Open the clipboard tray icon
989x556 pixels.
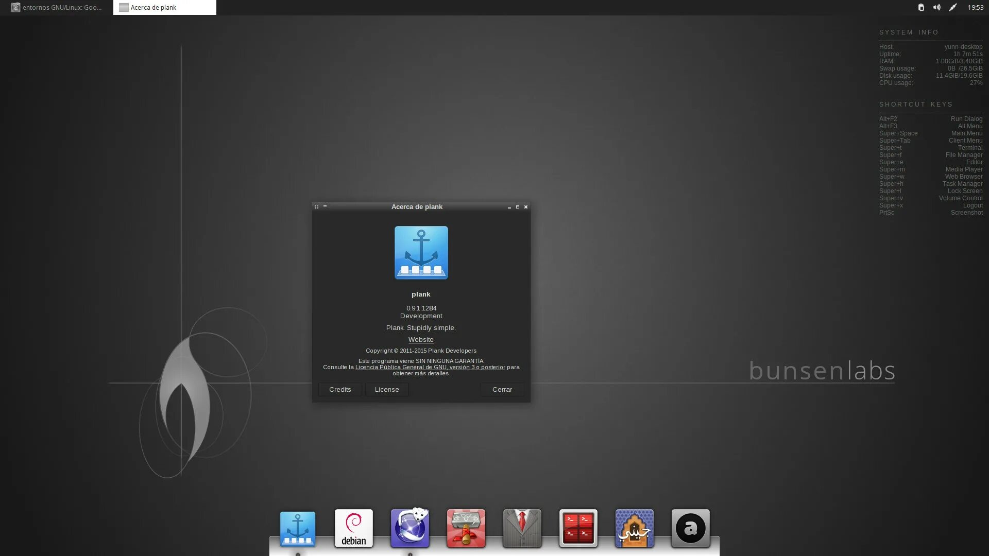tap(921, 7)
